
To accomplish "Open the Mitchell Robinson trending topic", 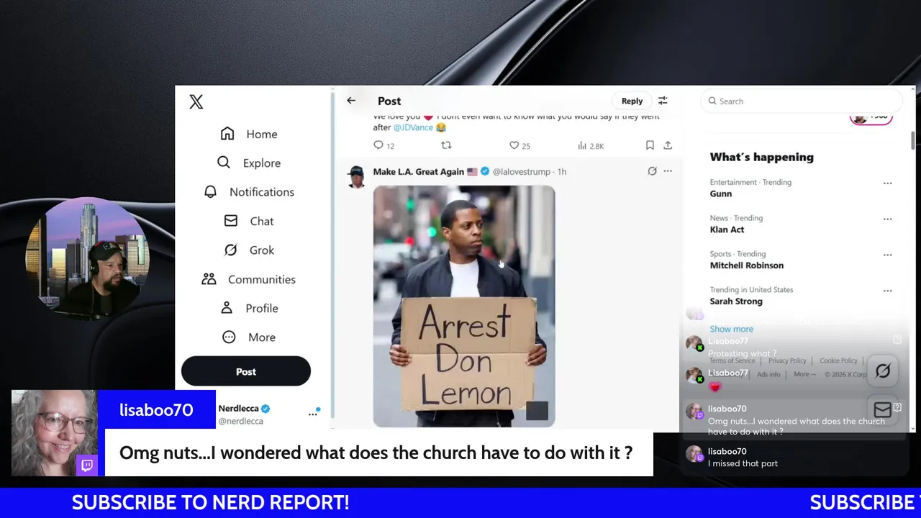I will coord(747,265).
